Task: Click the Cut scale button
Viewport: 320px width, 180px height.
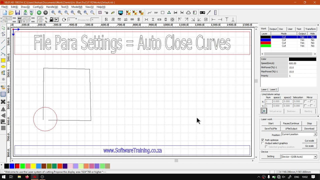Action: click(x=309, y=141)
